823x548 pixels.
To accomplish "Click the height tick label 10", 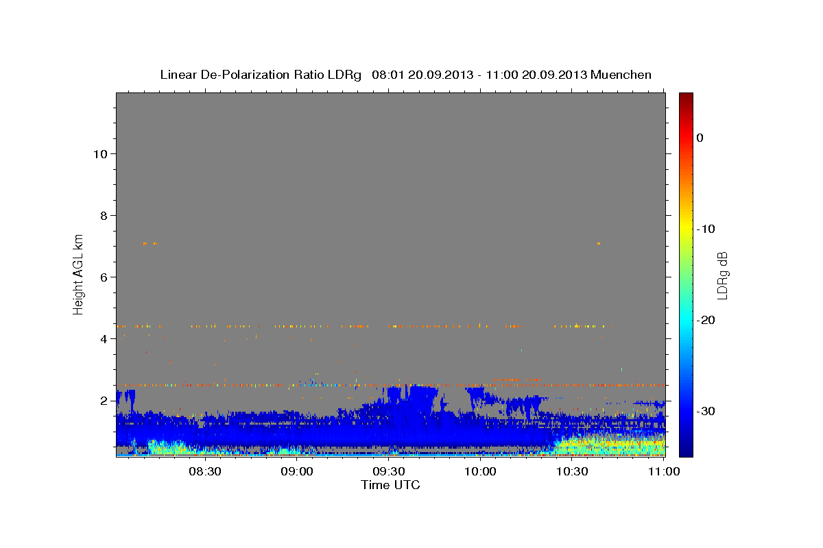I will pos(99,154).
